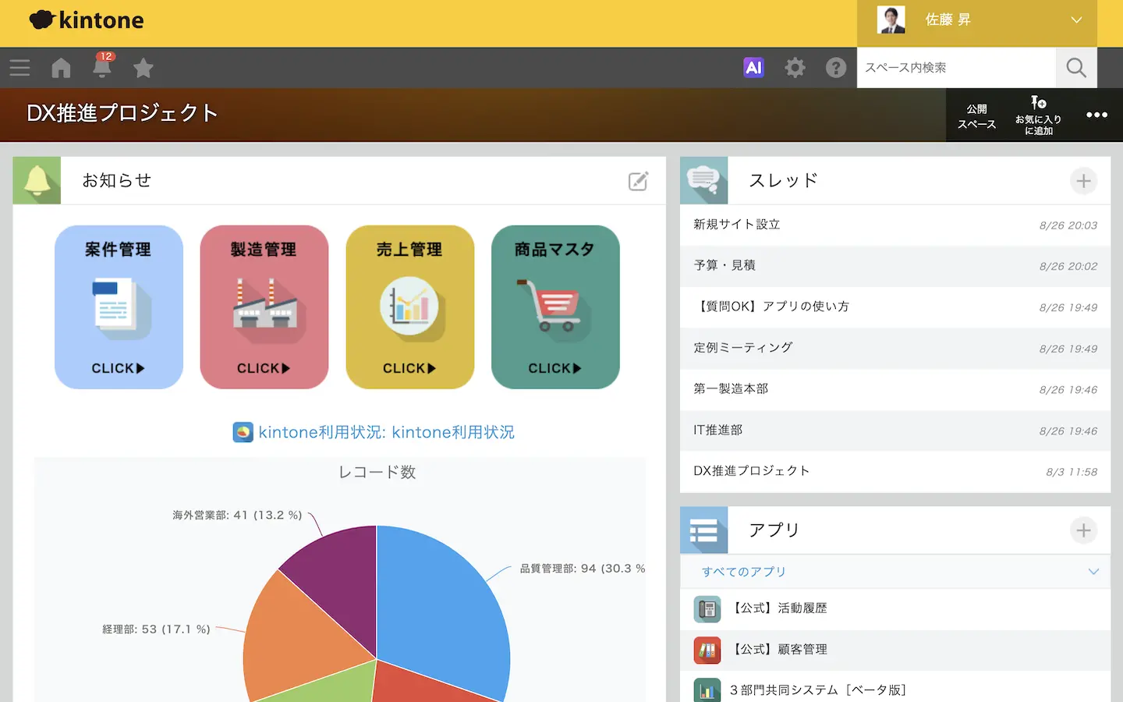Edit the お知らせ announcement section

638,181
